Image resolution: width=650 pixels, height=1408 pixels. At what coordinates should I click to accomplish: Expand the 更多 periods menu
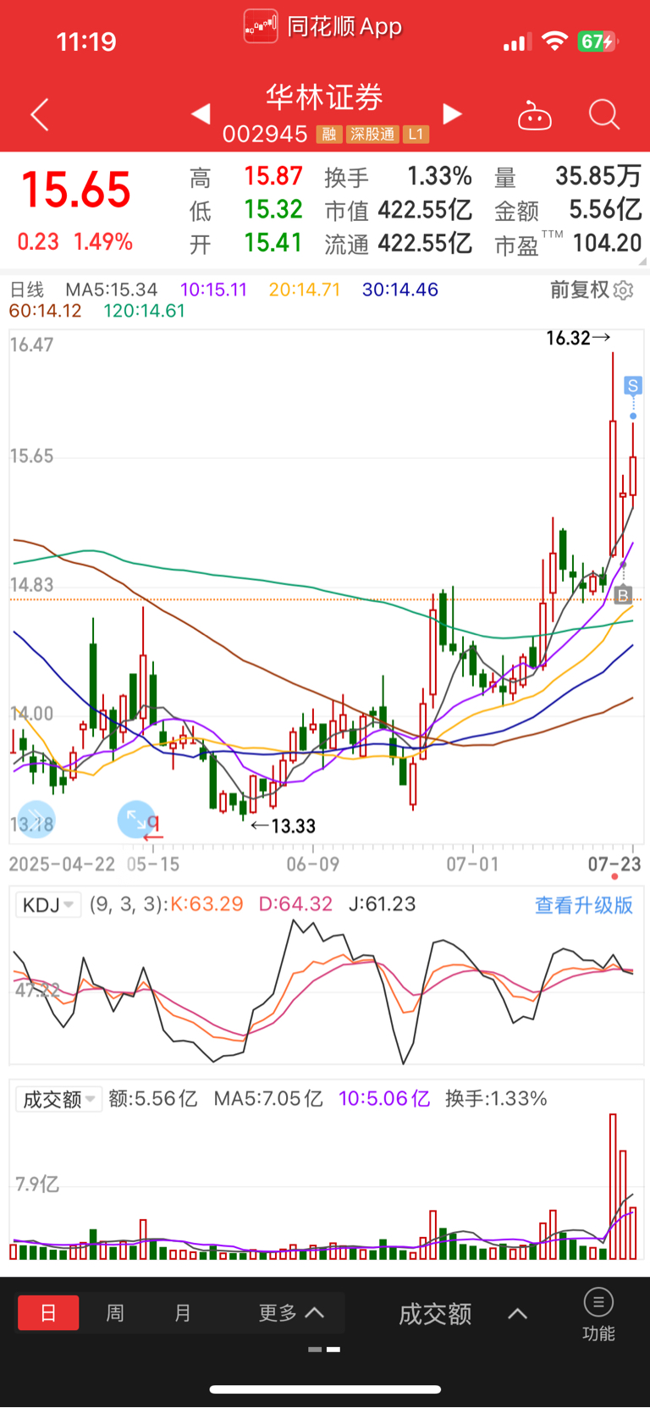point(291,1313)
